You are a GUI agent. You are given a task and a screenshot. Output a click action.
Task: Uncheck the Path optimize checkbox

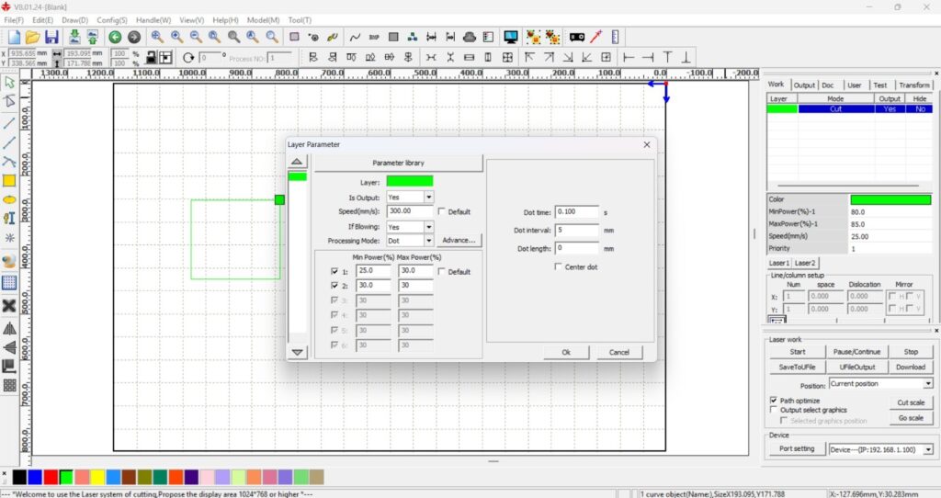[x=773, y=401]
